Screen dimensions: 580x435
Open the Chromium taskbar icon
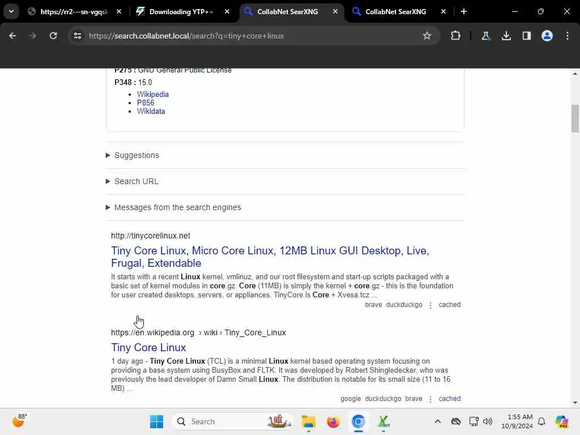click(359, 421)
